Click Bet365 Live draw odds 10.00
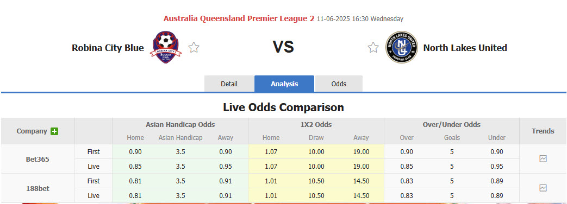This screenshot has width=567, height=204. tap(316, 167)
